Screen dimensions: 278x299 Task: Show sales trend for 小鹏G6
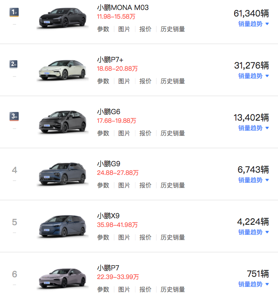pos(254,128)
